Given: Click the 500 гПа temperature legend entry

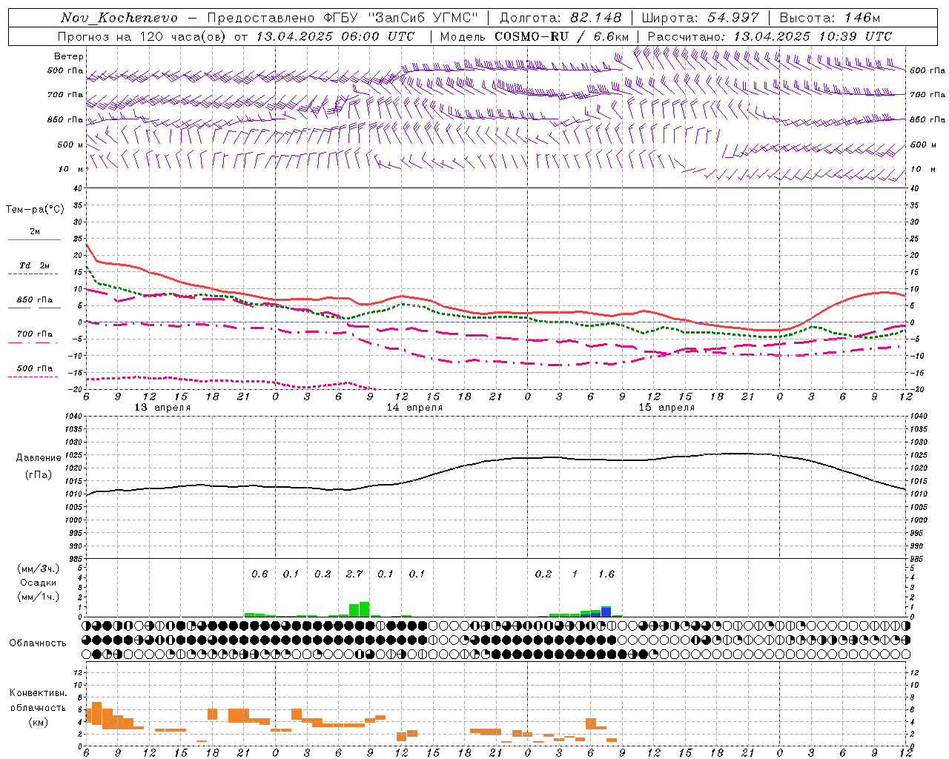Looking at the screenshot, I should click(x=34, y=368).
